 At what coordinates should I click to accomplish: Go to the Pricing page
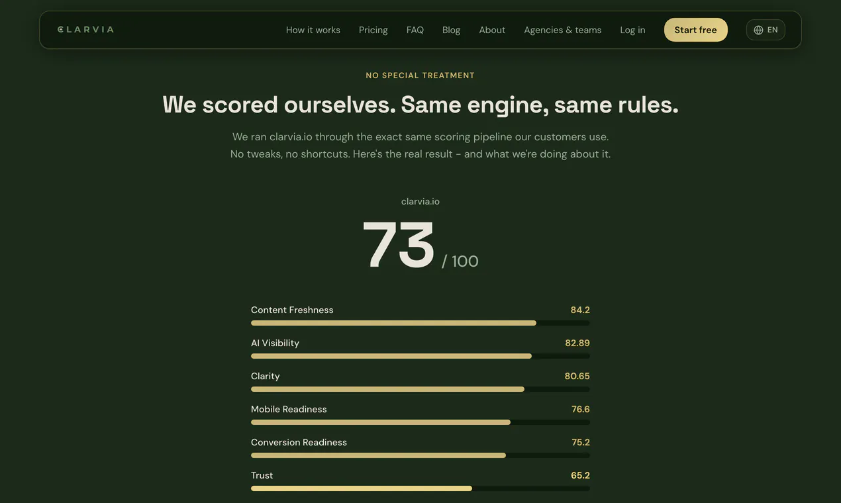tap(373, 30)
